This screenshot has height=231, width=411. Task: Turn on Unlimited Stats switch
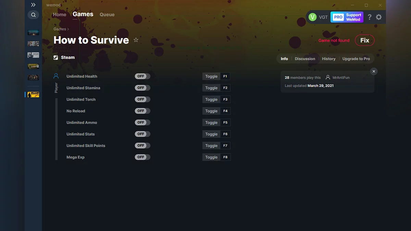142,134
